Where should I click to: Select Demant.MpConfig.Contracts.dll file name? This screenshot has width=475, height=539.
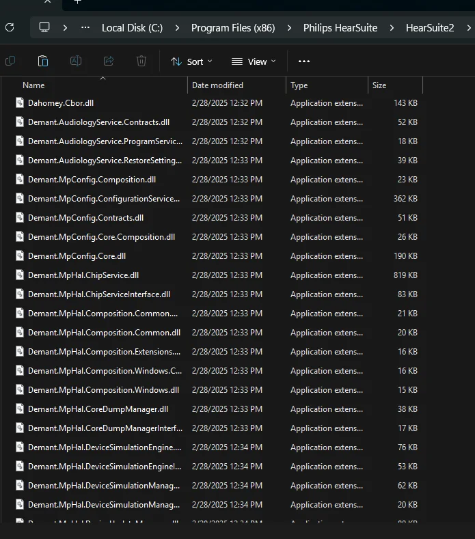click(x=85, y=218)
